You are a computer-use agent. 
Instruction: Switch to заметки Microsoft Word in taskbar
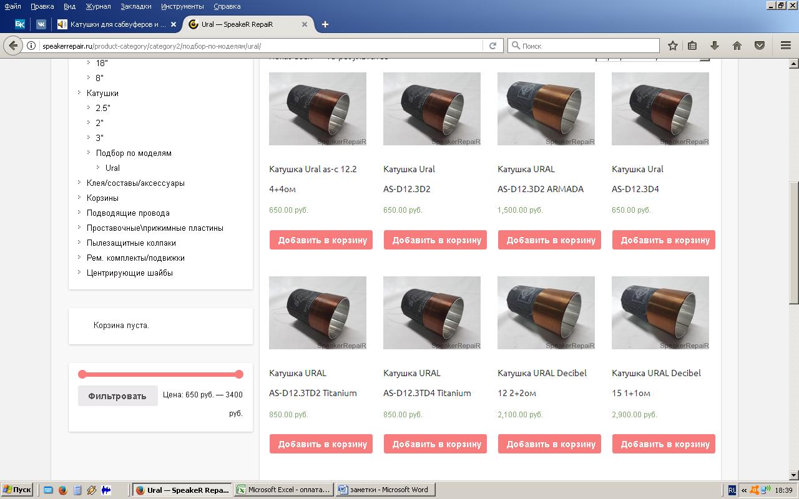click(385, 490)
